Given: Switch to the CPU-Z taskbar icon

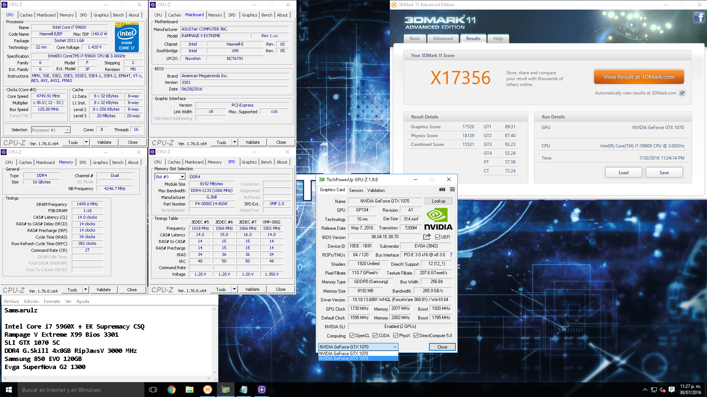Looking at the screenshot, I should tap(261, 390).
